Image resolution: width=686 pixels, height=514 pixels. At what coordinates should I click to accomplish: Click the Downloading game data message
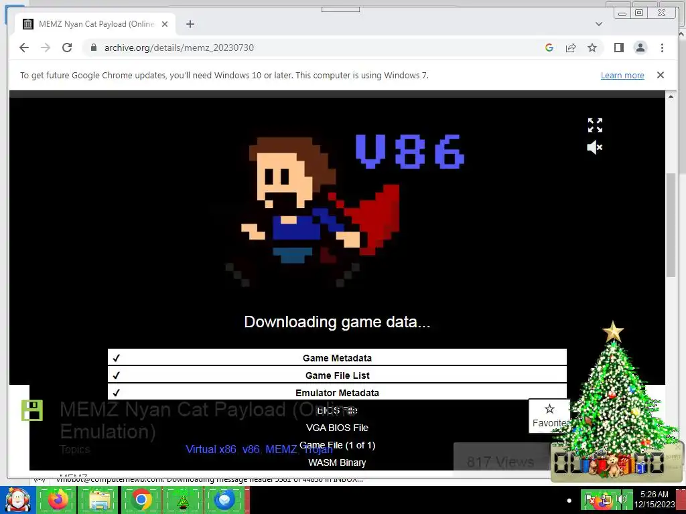337,322
